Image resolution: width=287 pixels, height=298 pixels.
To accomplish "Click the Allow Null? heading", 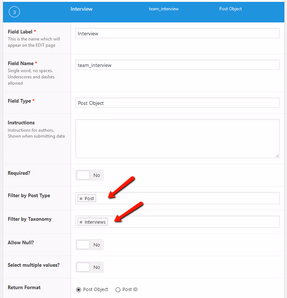I will point(21,242).
